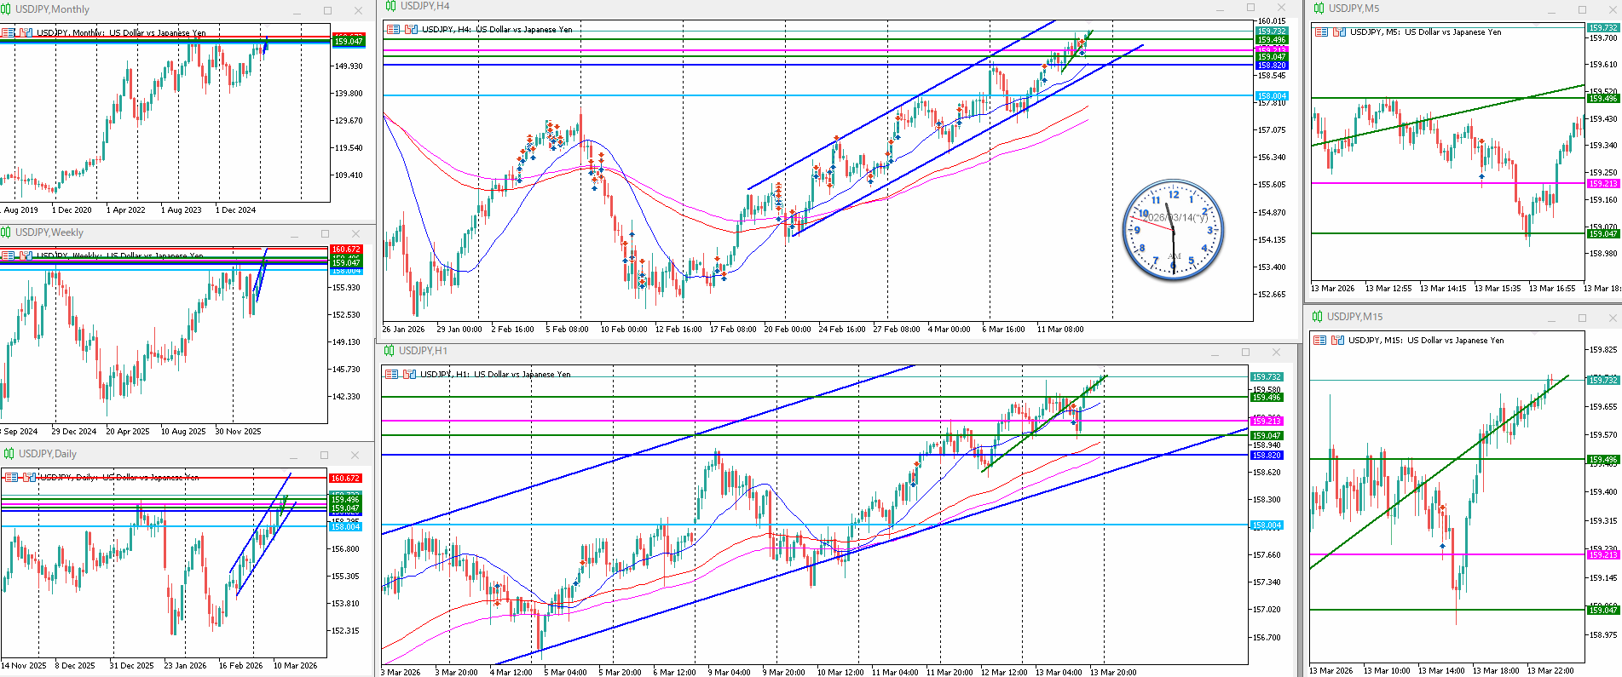Toggle One Click Trading icon in M15 chart
This screenshot has width=1622, height=677.
pyautogui.click(x=1338, y=341)
